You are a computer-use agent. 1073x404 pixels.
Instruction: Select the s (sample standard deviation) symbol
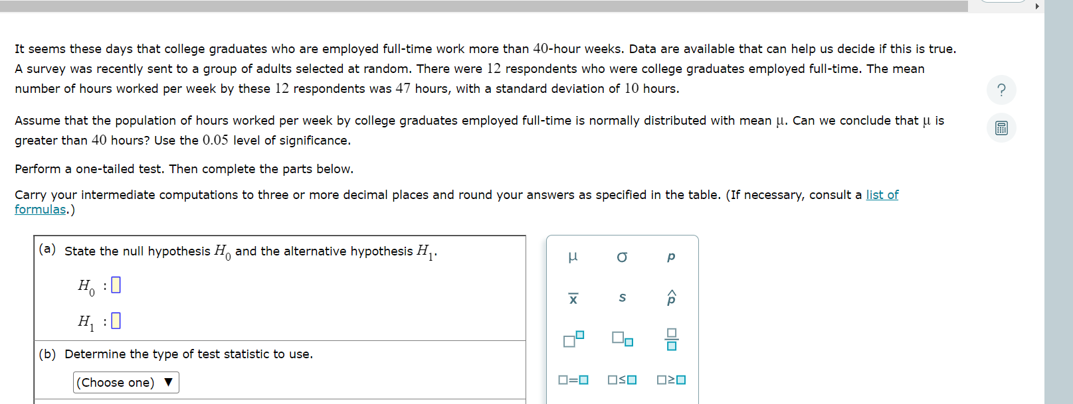623,299
